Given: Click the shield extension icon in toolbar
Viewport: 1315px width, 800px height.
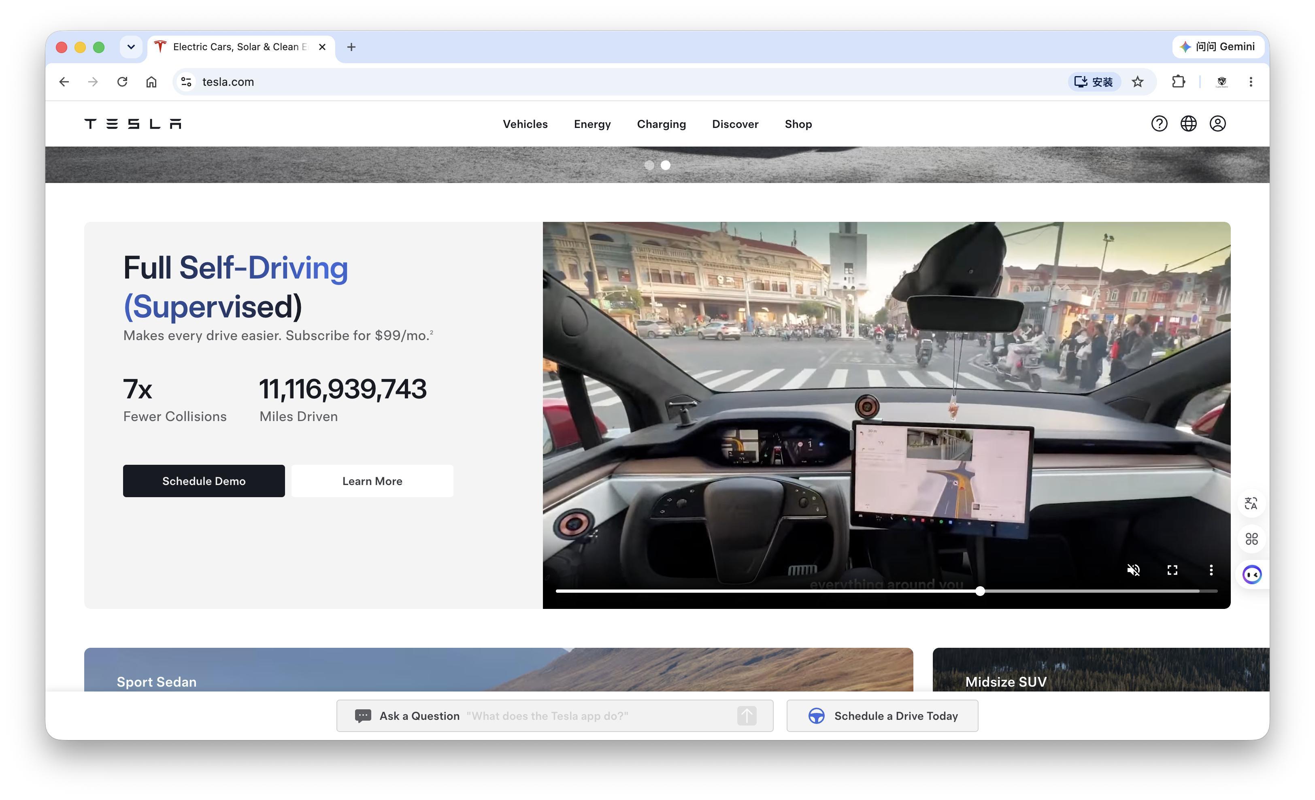Looking at the screenshot, I should pos(1221,82).
